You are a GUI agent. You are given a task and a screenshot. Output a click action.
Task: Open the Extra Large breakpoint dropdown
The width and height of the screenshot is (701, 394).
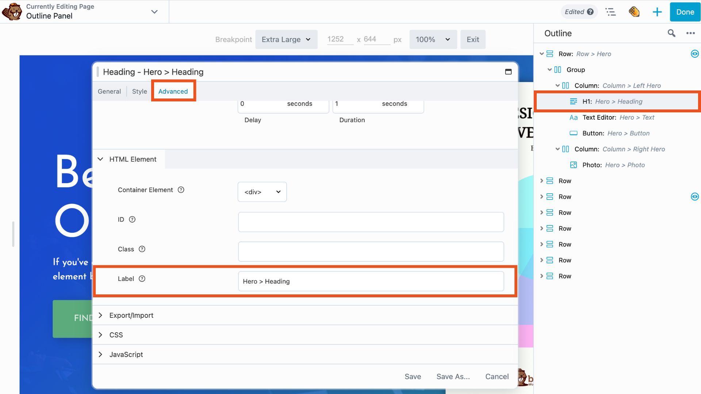[286, 39]
